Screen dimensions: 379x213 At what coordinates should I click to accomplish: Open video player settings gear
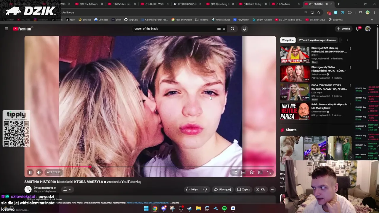pyautogui.click(x=252, y=172)
